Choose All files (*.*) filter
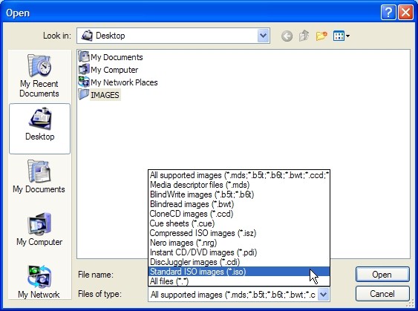Viewport: 418px width, 311px height. click(239, 281)
